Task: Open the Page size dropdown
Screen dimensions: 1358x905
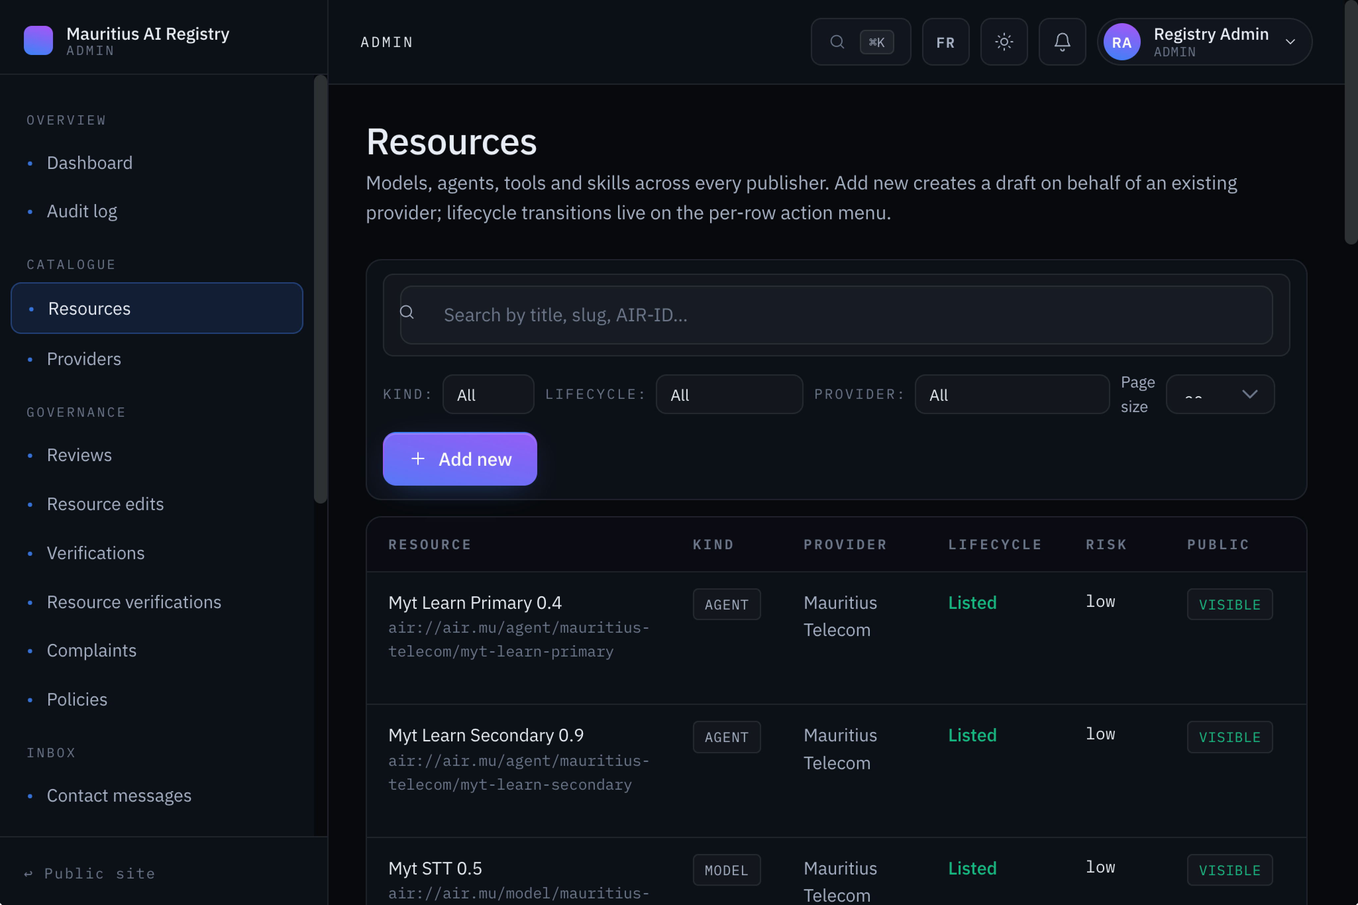Action: 1220,394
